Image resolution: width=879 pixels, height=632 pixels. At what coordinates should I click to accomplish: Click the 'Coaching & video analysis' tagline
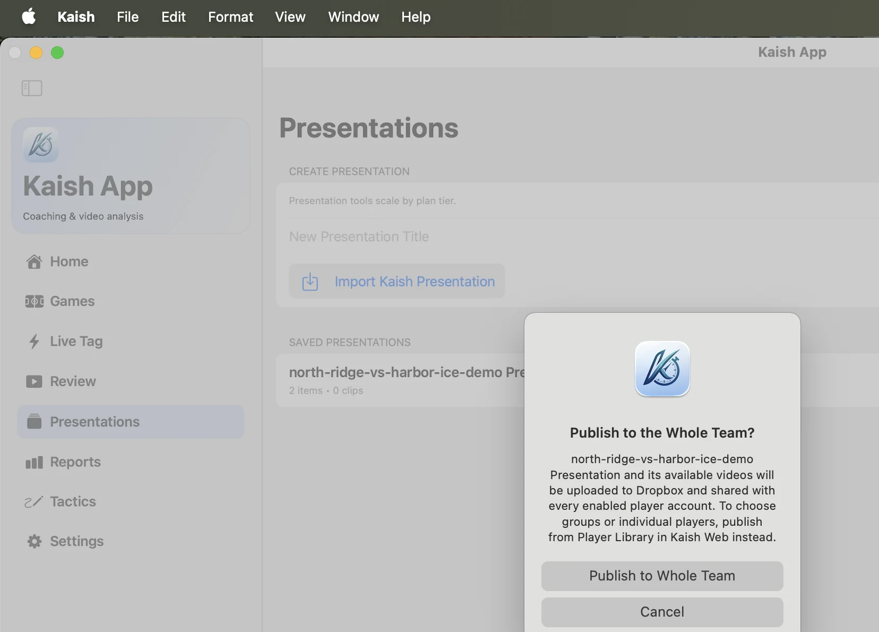(x=83, y=216)
